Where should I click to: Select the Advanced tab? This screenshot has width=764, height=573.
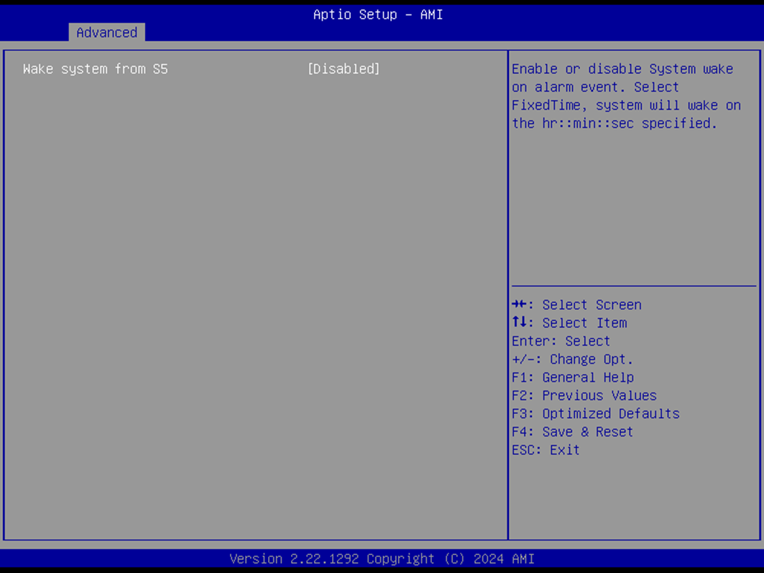coord(106,32)
